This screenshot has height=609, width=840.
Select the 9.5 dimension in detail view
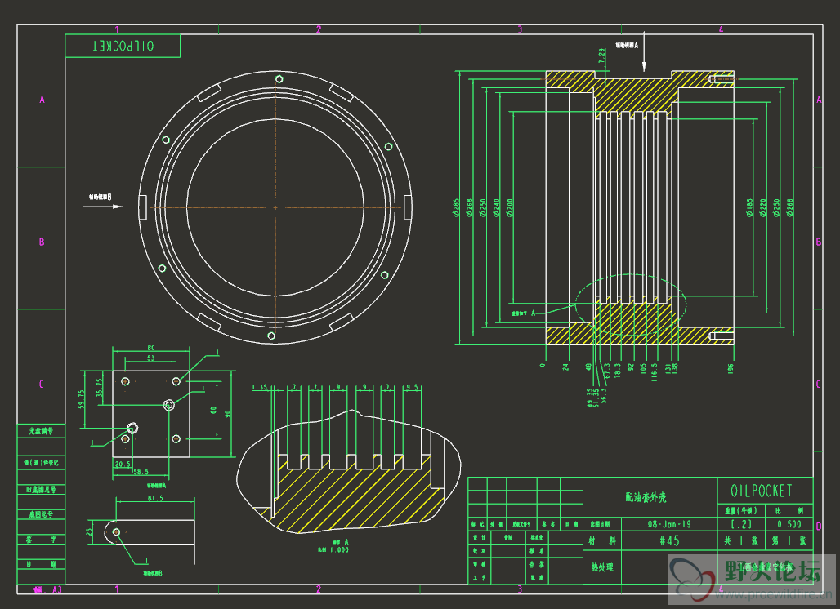pos(412,387)
